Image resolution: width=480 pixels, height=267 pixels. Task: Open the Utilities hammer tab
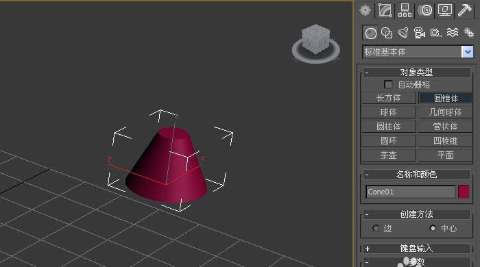click(x=465, y=10)
